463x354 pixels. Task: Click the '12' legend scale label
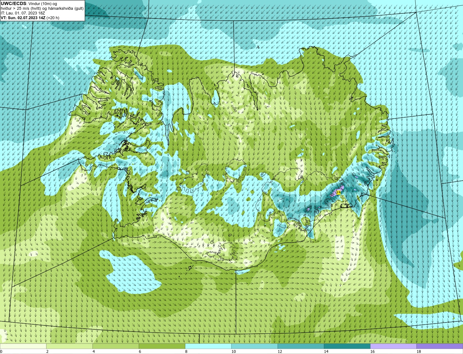coord(280,351)
